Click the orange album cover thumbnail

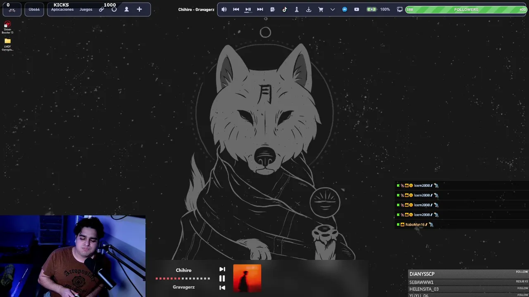click(x=247, y=278)
